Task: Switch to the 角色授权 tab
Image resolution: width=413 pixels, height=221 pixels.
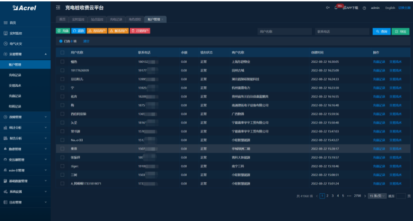Action: [135, 19]
